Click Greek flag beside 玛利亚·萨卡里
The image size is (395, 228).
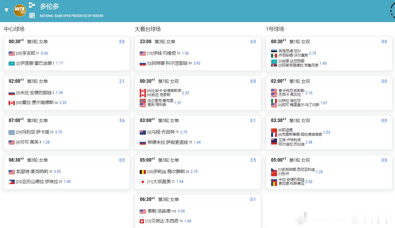[12, 132]
